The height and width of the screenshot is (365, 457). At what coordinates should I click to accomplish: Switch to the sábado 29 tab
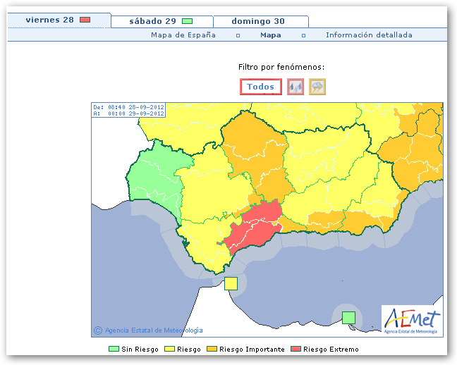(152, 21)
